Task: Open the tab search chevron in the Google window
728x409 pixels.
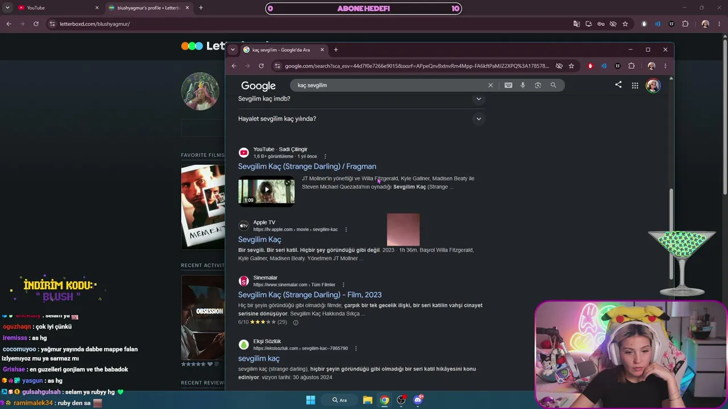Action: (x=233, y=49)
